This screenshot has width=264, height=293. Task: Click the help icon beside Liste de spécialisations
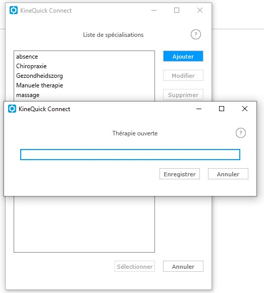click(196, 34)
